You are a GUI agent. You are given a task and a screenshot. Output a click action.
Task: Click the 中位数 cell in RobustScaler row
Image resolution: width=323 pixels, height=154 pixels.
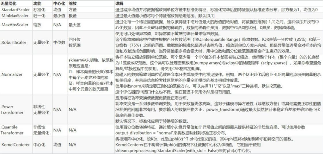click(59, 42)
